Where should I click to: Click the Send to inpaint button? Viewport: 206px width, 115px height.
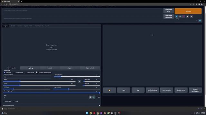pyautogui.click(x=167, y=90)
